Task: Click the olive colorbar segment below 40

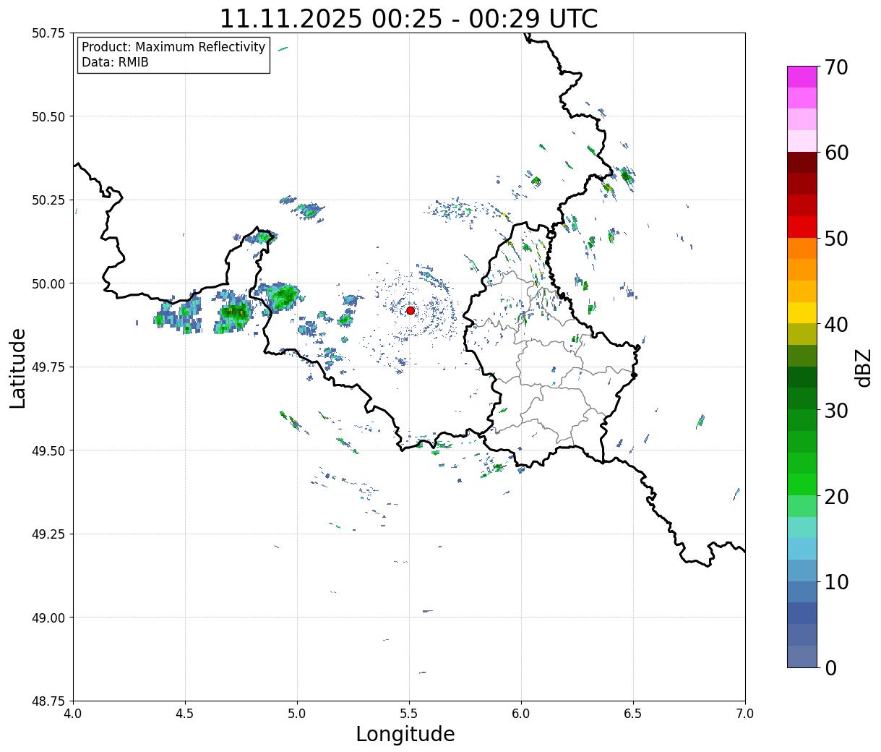Action: click(x=802, y=334)
